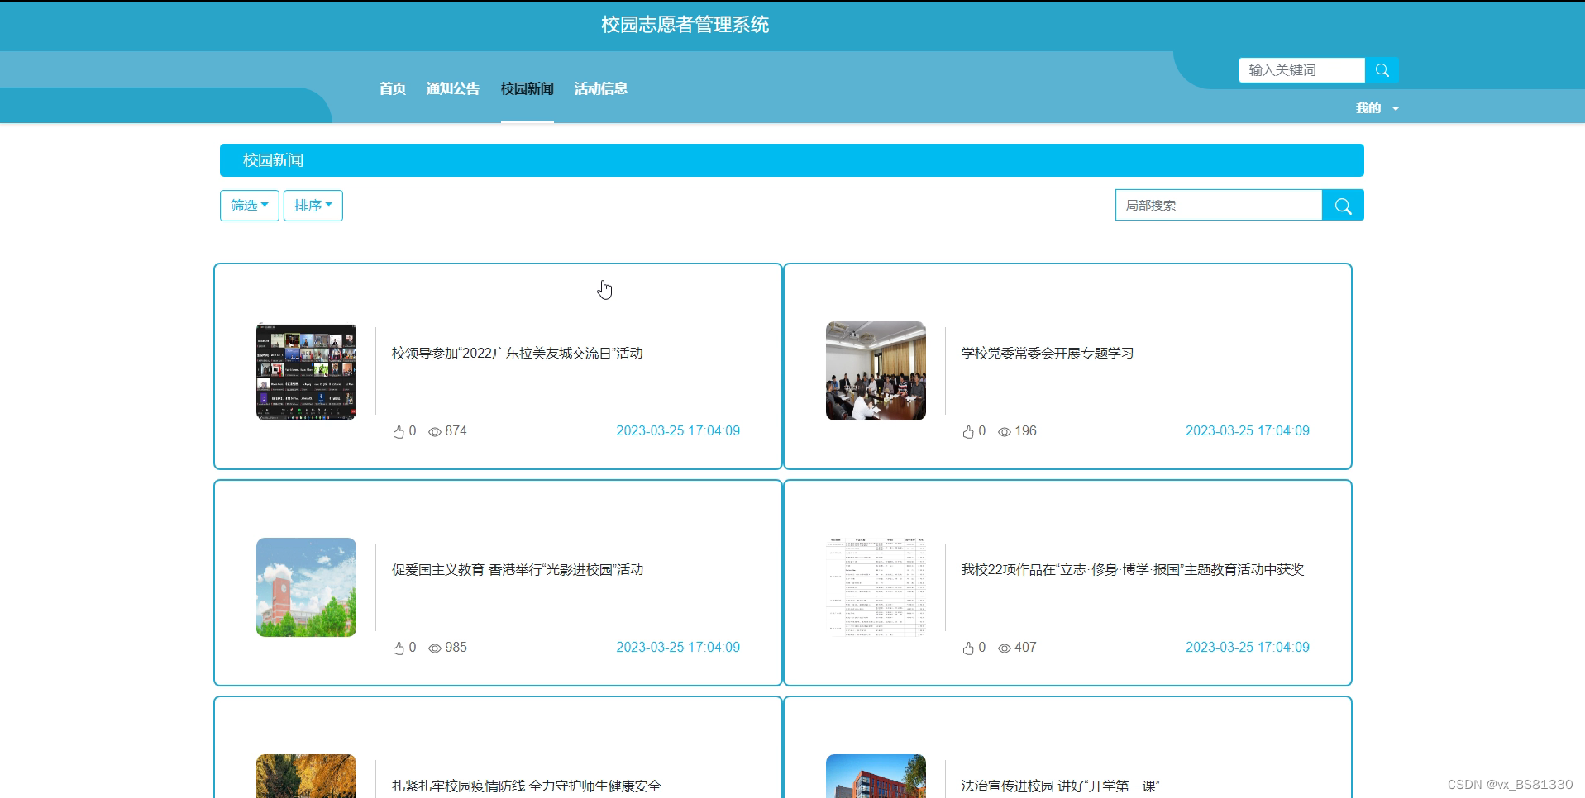Click the eye icon beside 985 views
The width and height of the screenshot is (1585, 798).
(x=435, y=648)
